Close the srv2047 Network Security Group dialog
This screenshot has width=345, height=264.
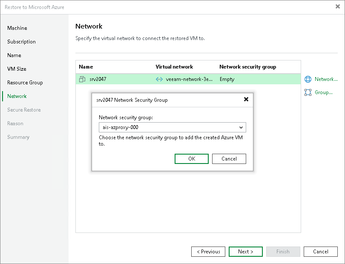246,100
